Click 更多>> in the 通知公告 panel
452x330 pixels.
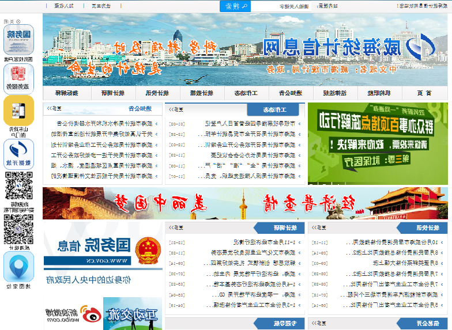[54, 108]
